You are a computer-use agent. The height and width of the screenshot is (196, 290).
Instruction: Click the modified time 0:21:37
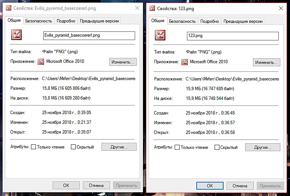[84, 122]
